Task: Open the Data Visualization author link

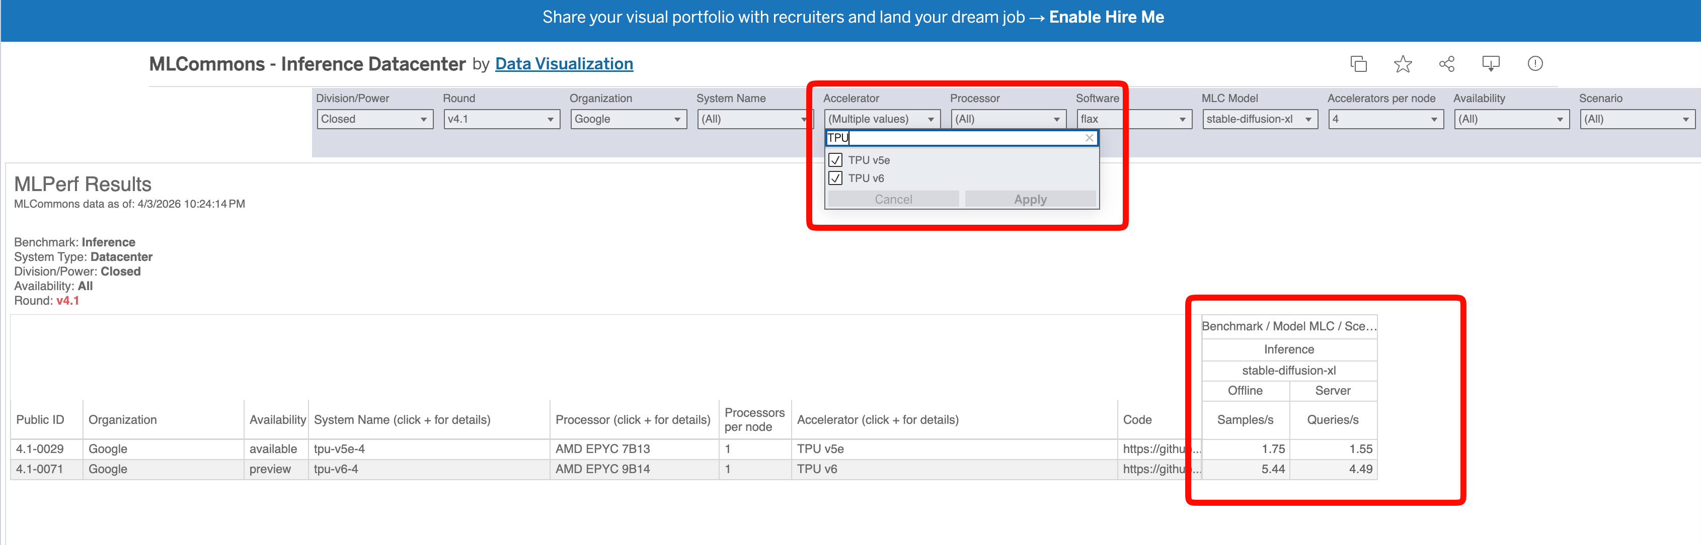Action: [564, 64]
